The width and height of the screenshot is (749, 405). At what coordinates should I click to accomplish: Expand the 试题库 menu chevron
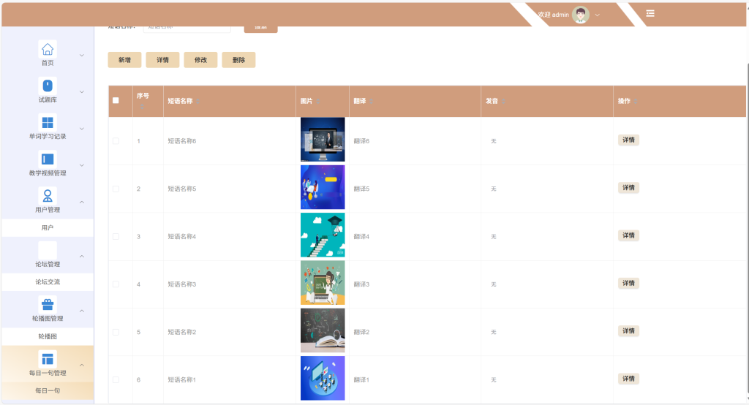coord(82,91)
